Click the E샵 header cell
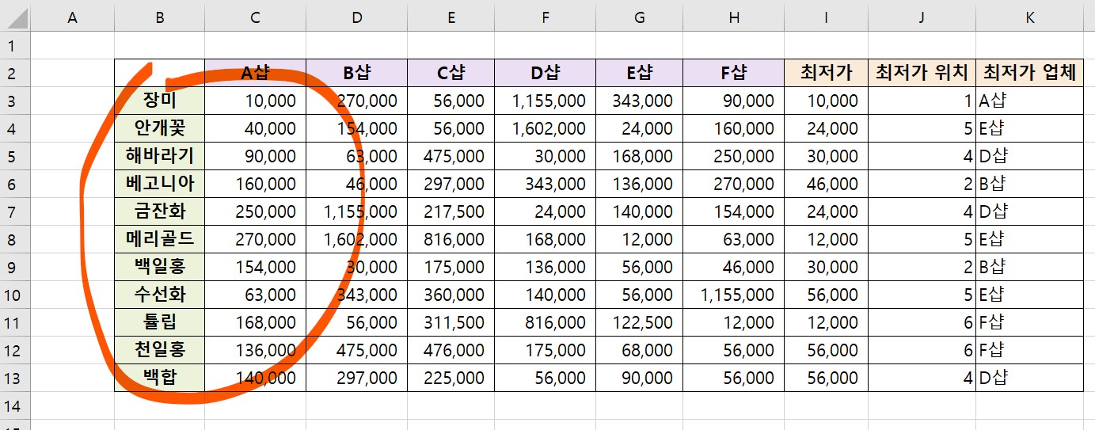The height and width of the screenshot is (430, 1095). click(639, 73)
